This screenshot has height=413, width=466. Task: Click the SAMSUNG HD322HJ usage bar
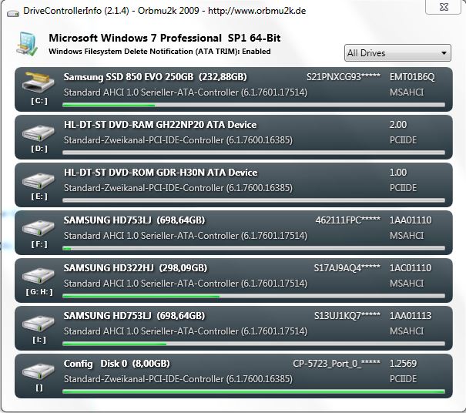pyautogui.click(x=253, y=296)
